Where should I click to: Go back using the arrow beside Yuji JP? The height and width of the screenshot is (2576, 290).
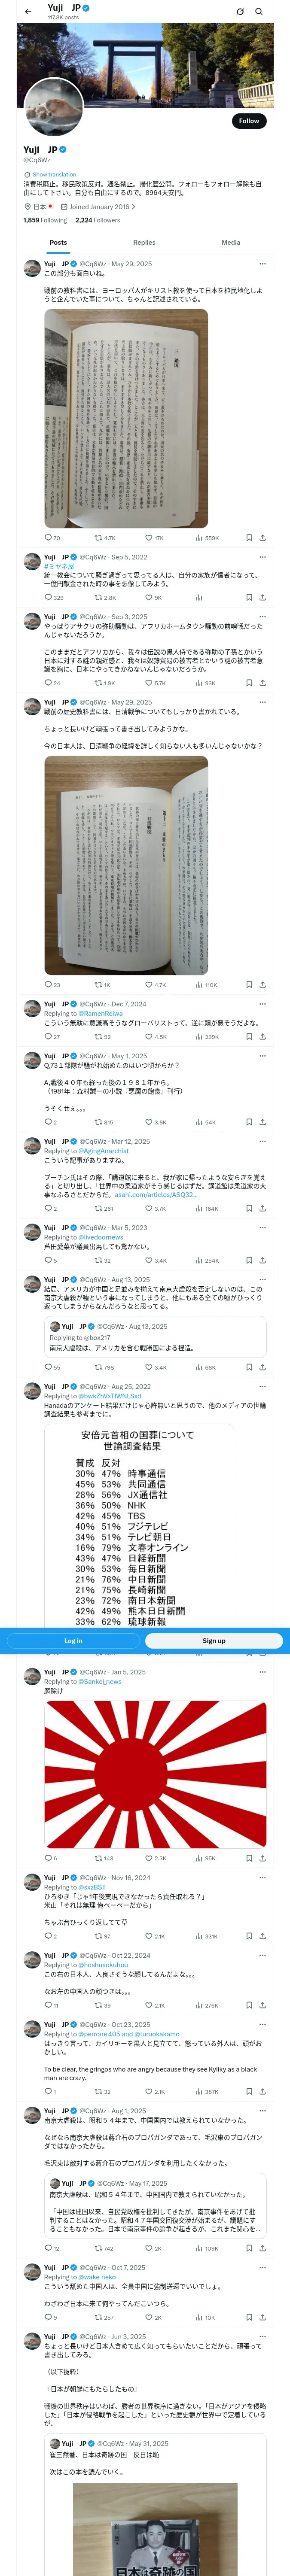(x=27, y=11)
